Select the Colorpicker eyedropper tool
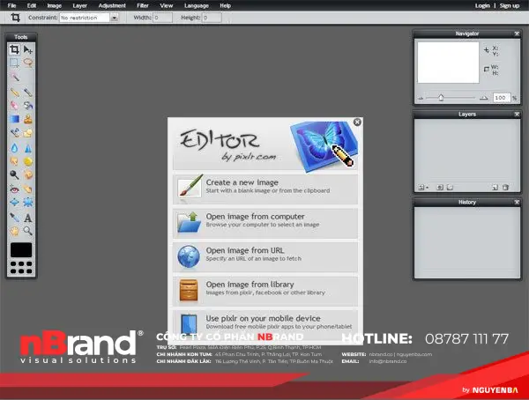 tap(14, 218)
